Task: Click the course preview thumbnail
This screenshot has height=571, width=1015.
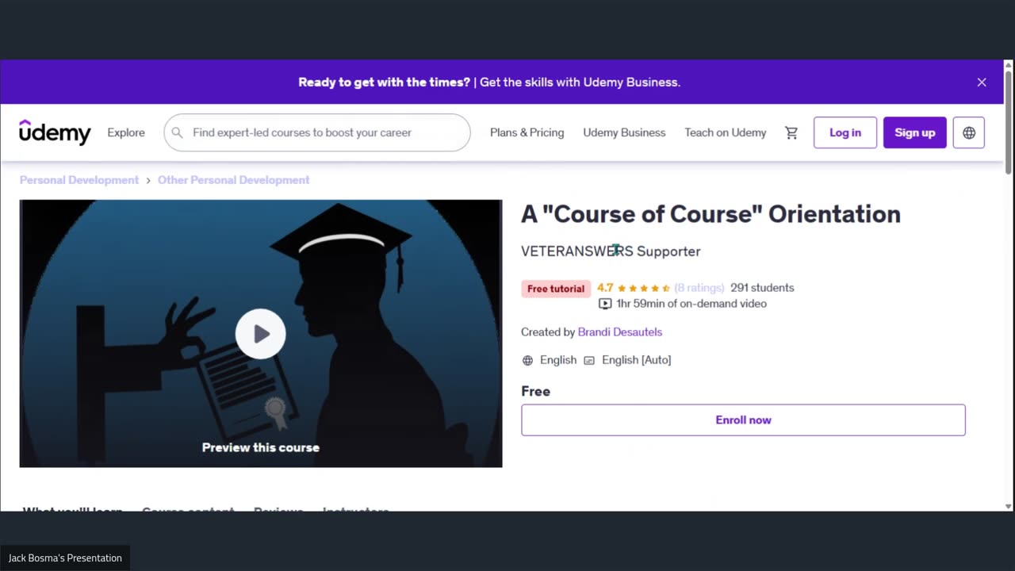Action: [x=261, y=333]
